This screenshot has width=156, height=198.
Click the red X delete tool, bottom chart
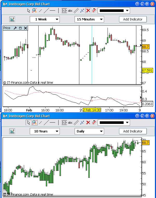(88, 123)
